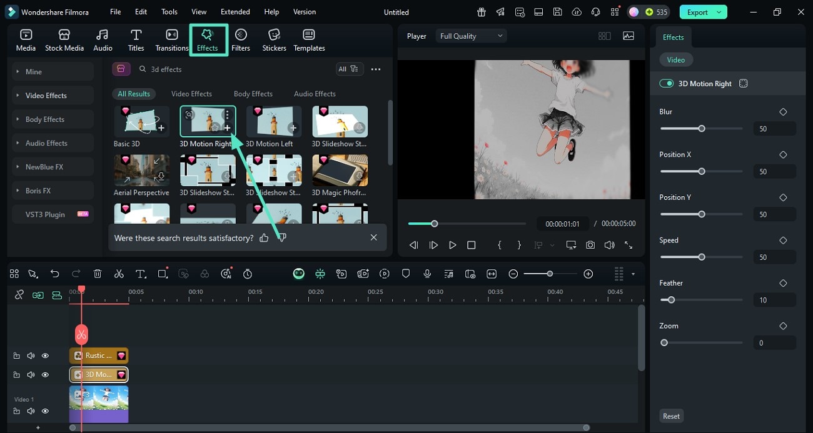Add keyframe for Feather
The width and height of the screenshot is (813, 433).
(x=783, y=283)
